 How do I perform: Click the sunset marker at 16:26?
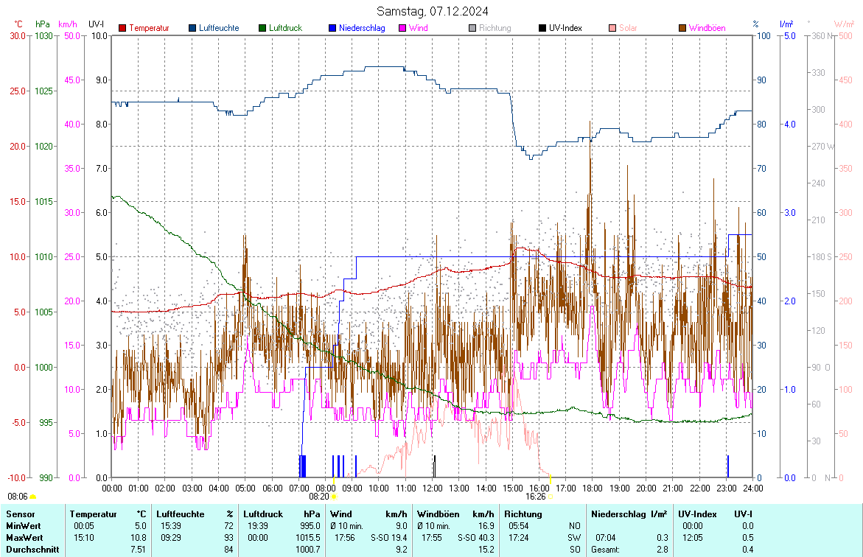click(x=550, y=497)
